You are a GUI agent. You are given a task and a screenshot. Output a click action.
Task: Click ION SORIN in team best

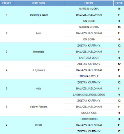89,40
